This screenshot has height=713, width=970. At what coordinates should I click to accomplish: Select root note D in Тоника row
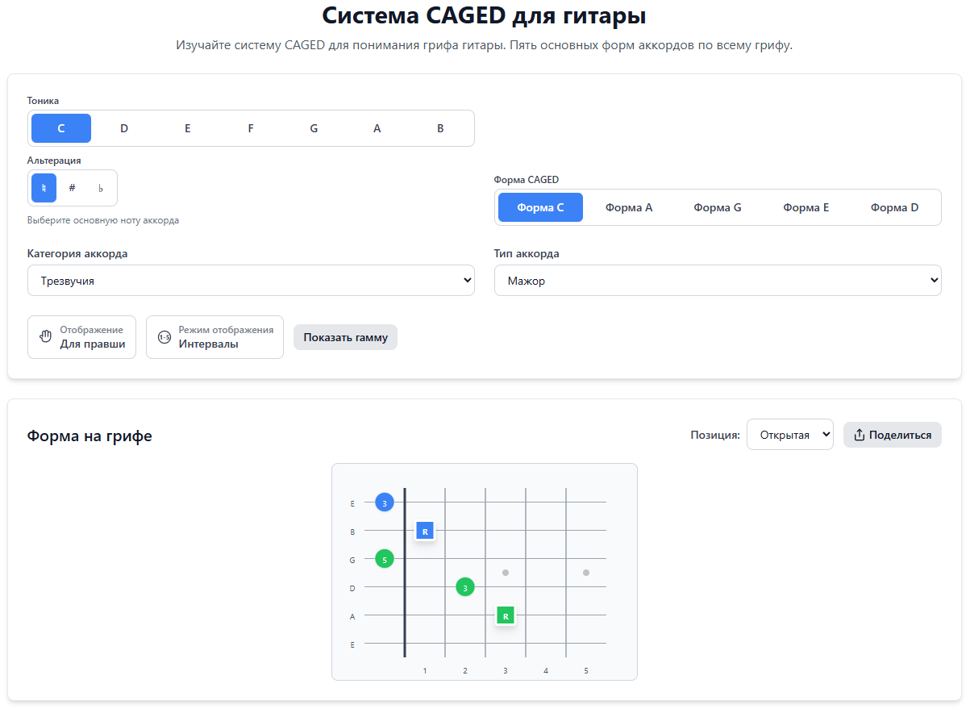tap(124, 128)
